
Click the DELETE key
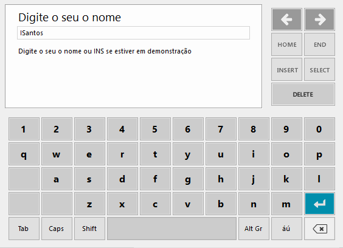point(303,94)
